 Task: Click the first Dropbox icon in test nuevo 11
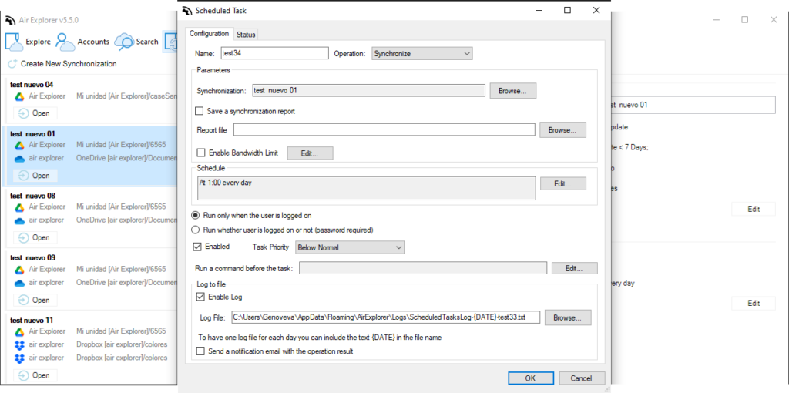coord(19,344)
